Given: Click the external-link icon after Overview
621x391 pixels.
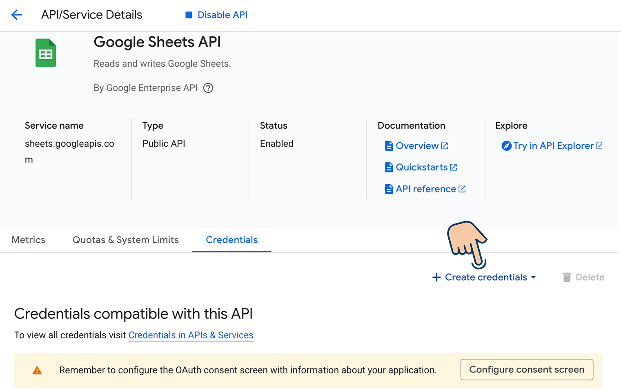Looking at the screenshot, I should pyautogui.click(x=445, y=146).
